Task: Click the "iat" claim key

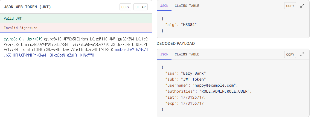Action: click(171, 98)
